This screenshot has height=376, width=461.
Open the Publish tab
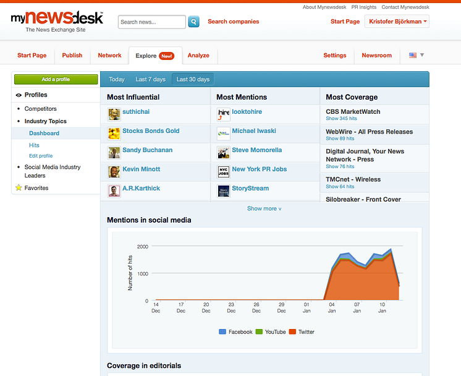[72, 55]
